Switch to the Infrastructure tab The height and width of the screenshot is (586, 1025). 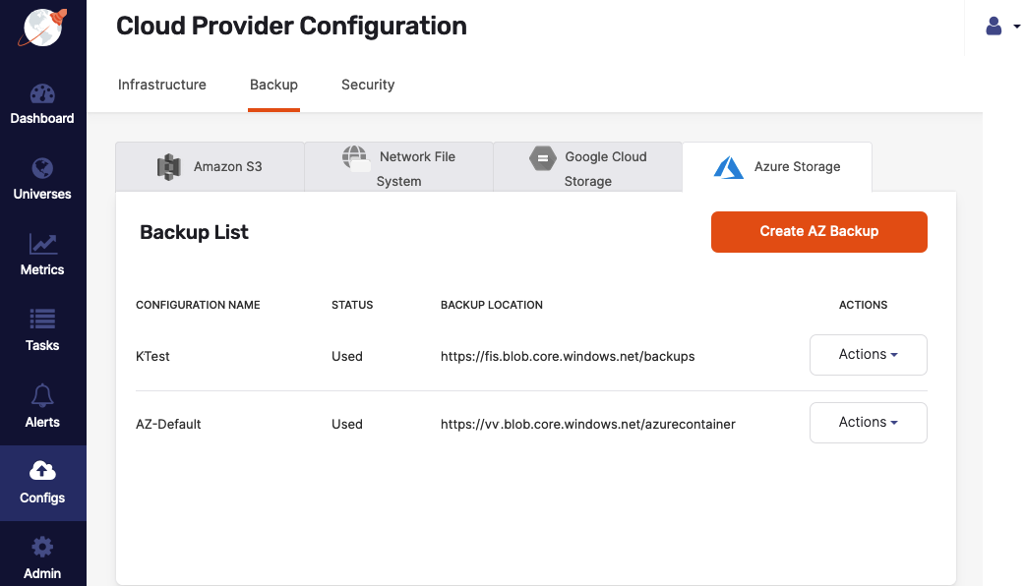tap(161, 85)
